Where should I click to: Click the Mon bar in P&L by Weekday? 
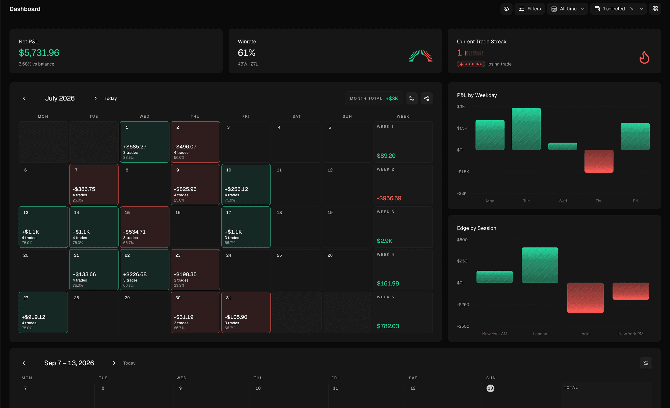490,135
